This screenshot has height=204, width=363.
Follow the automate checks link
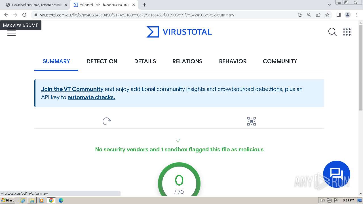pyautogui.click(x=91, y=97)
